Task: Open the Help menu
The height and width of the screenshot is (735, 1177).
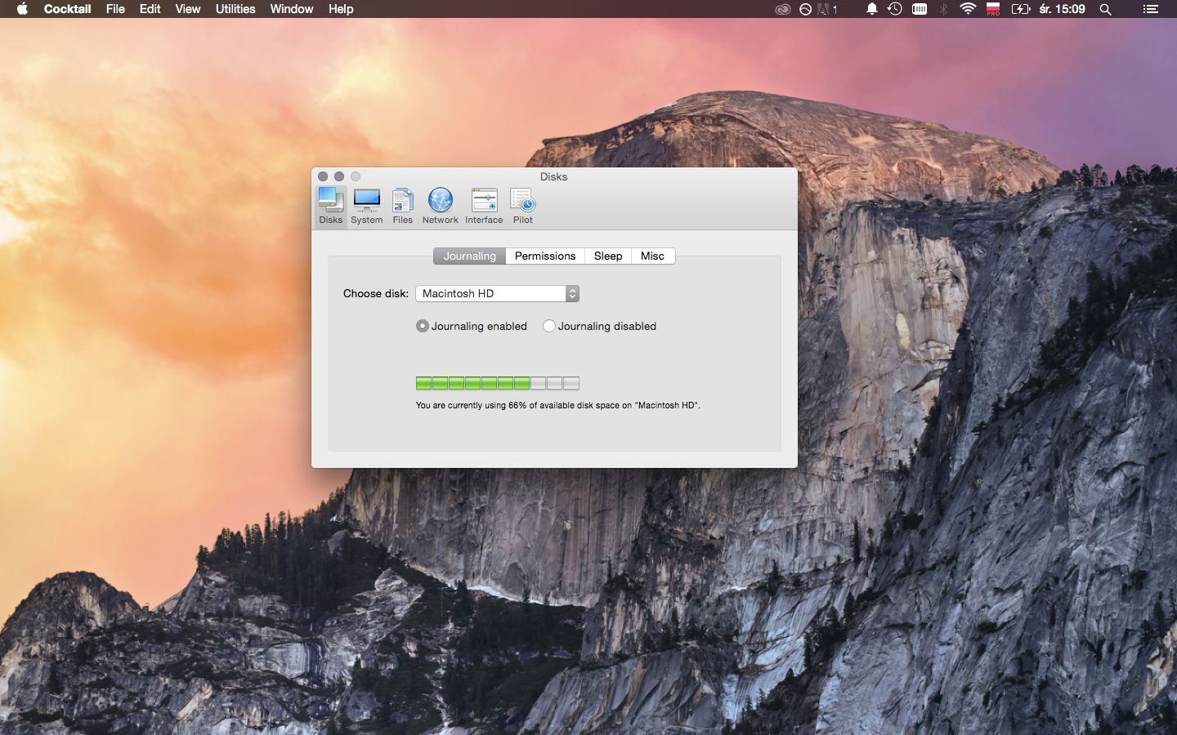Action: pos(341,9)
